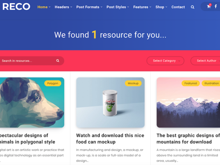Open the Post Formats menu
Image resolution: width=220 pixels, height=165 pixels.
[x=89, y=7]
